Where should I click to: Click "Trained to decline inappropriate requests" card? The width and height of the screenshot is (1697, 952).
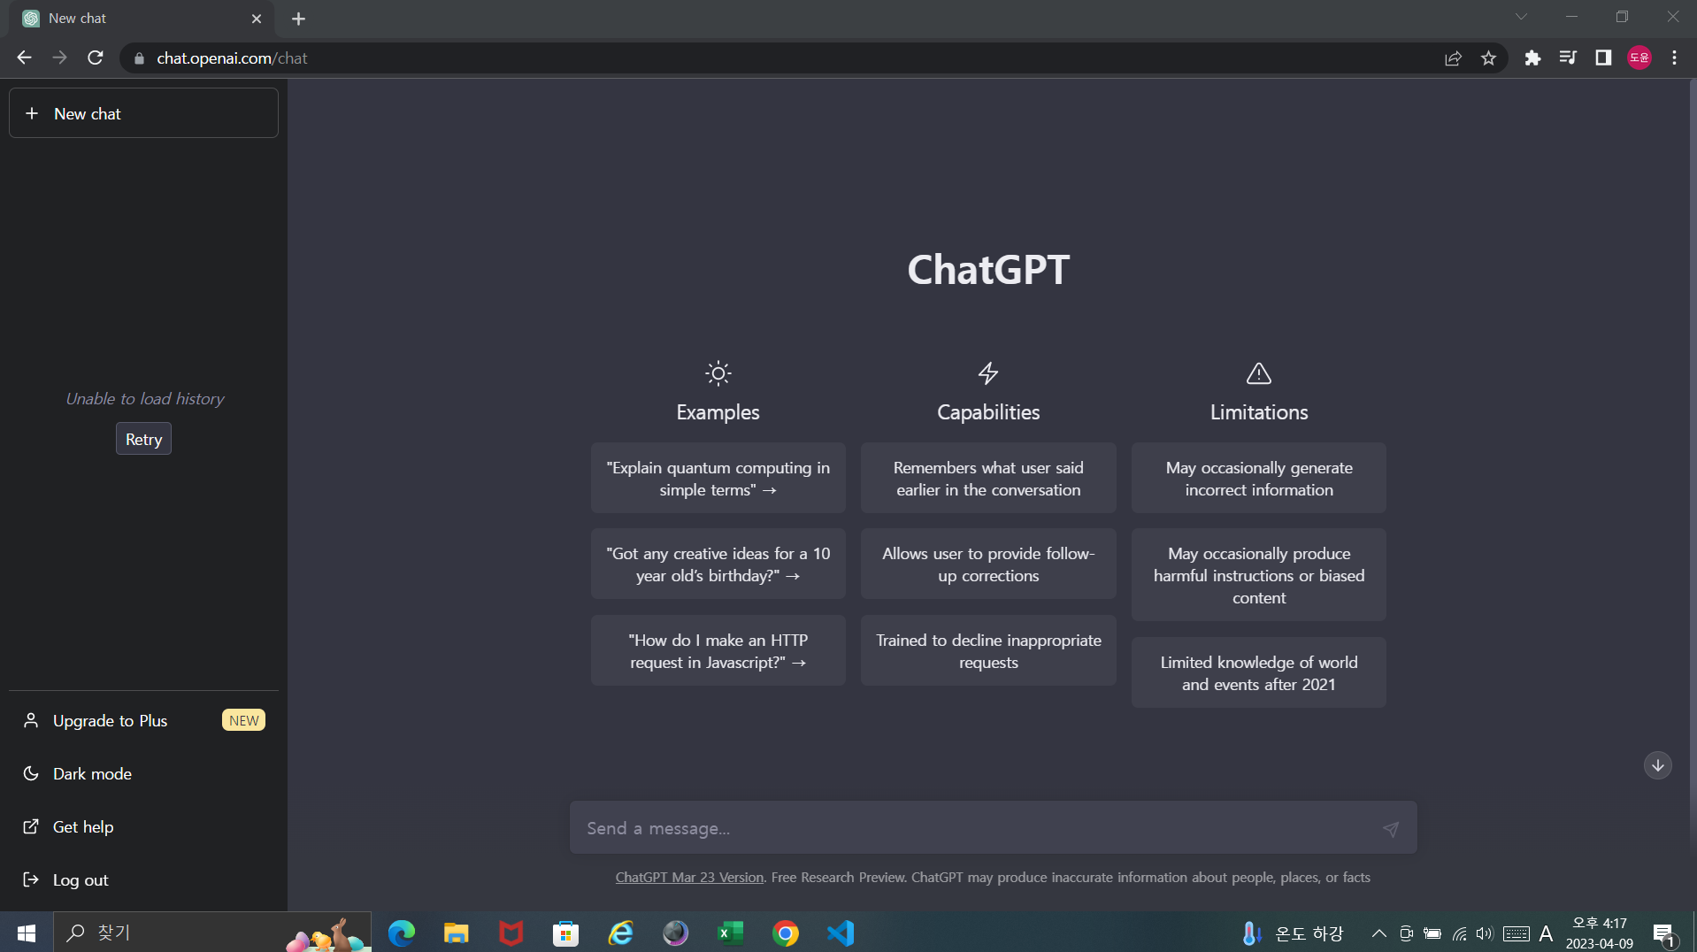[x=988, y=651]
